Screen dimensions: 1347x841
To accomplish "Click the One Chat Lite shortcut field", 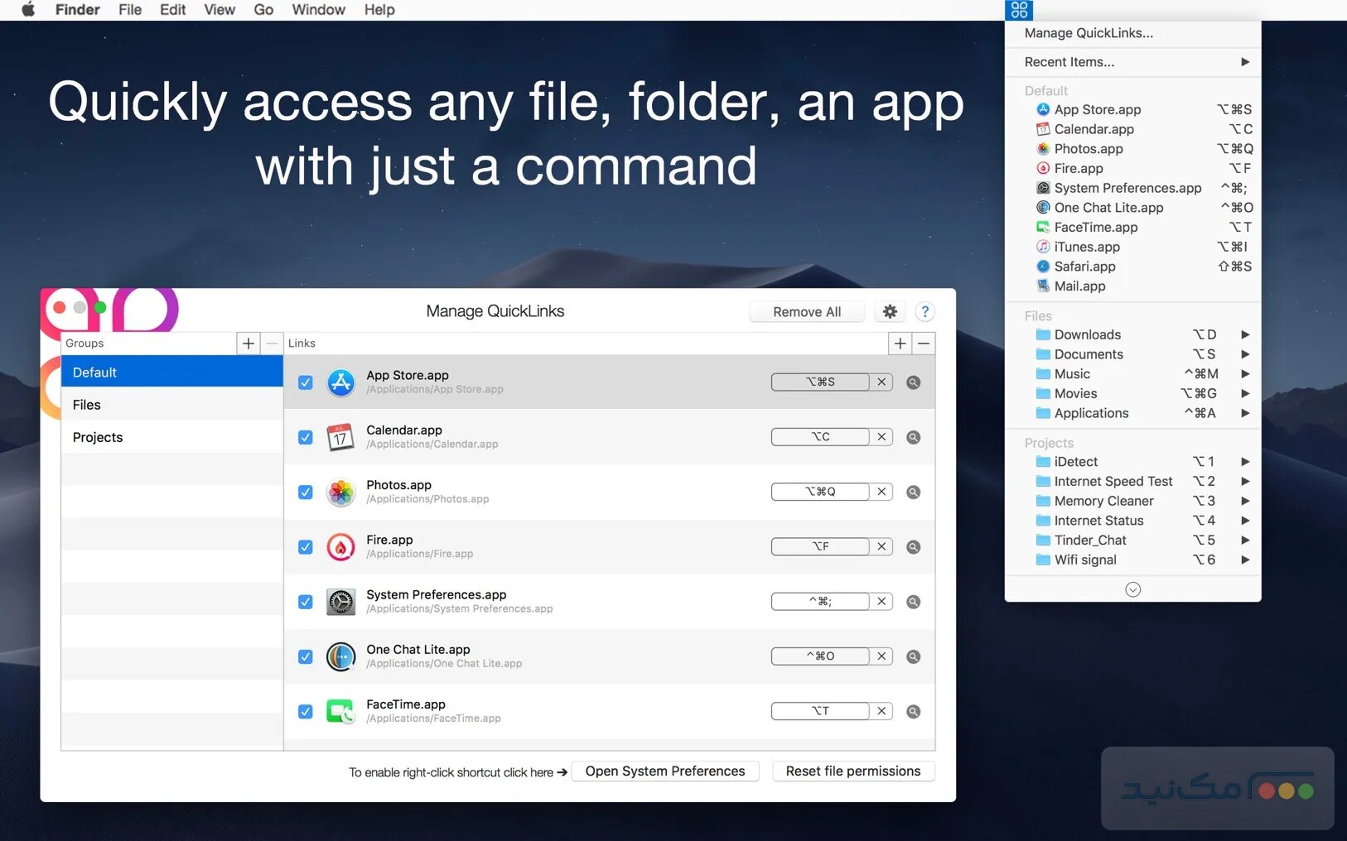I will (x=820, y=656).
